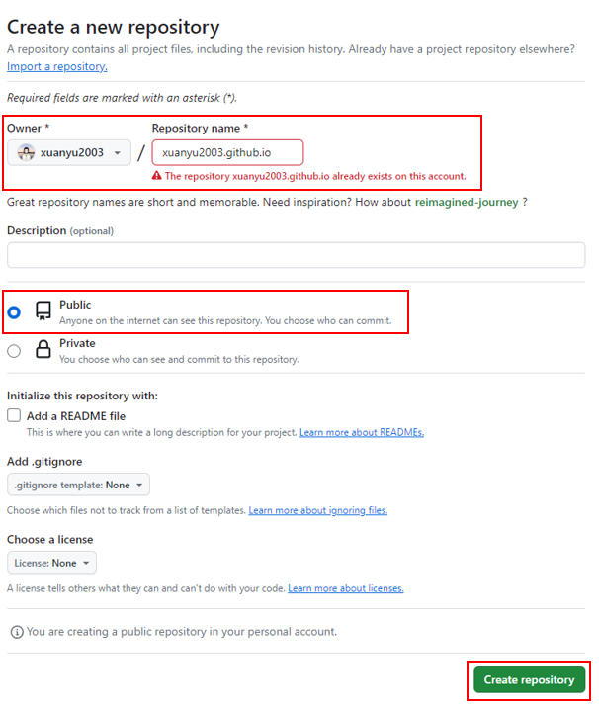Open Learn more about READMEs link
Image resolution: width=599 pixels, height=708 pixels.
362,433
